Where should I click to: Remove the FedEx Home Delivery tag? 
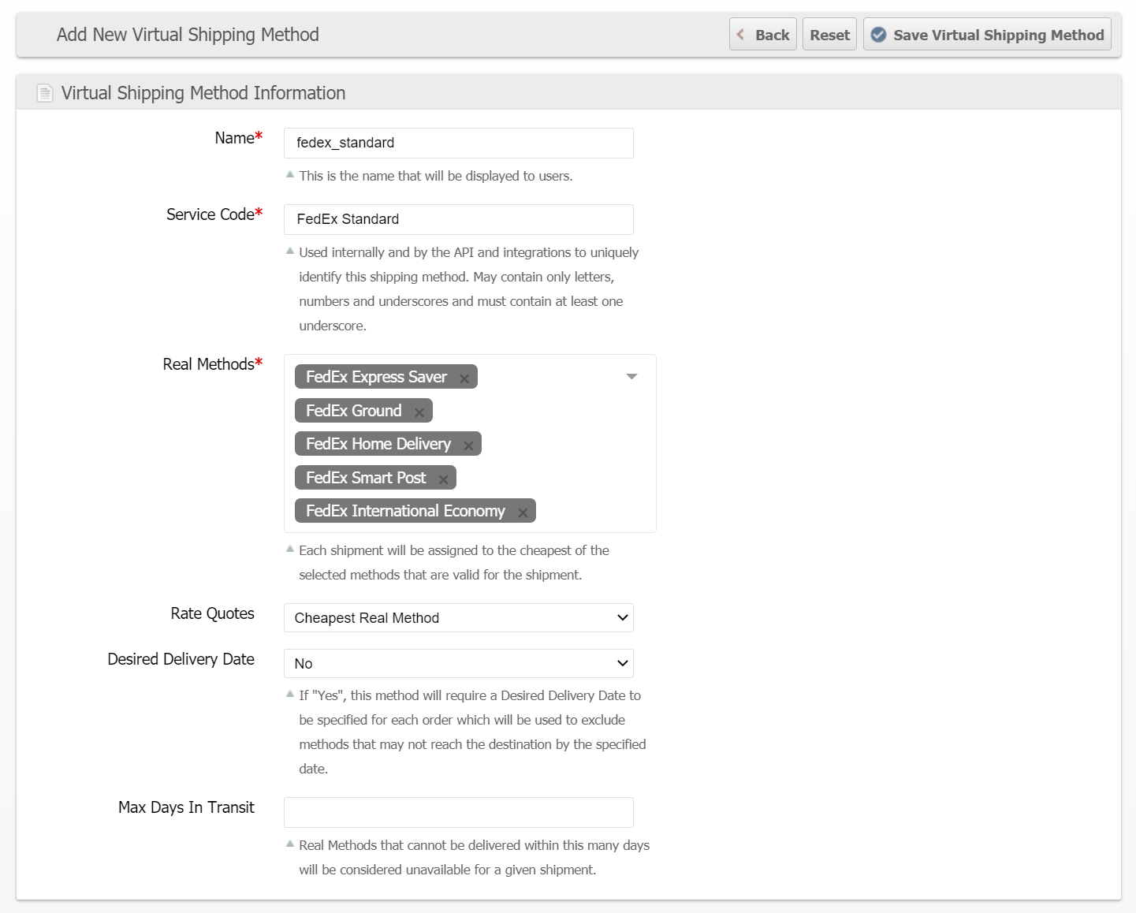[468, 445]
